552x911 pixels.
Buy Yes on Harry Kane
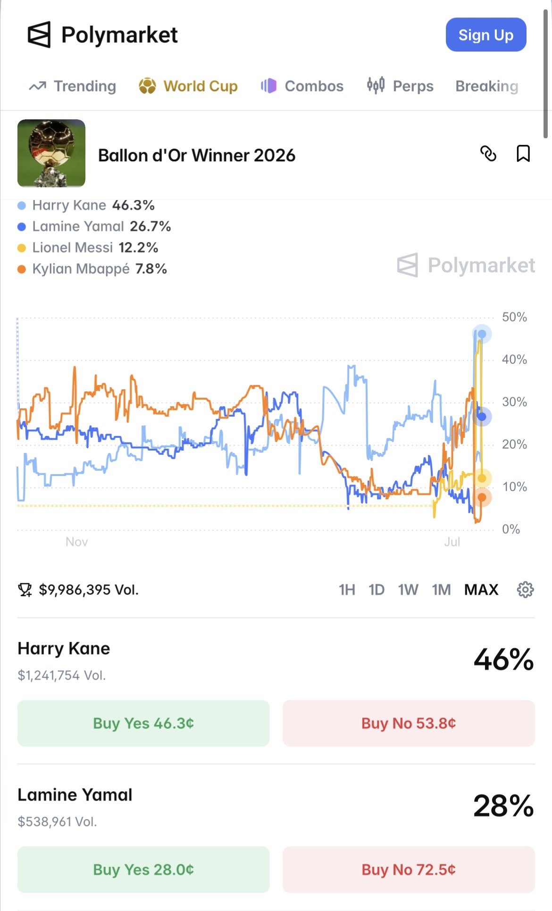click(x=143, y=723)
